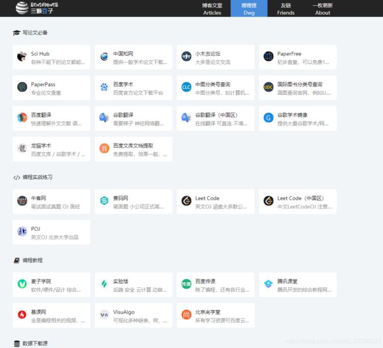
Task: Click the Sci Hub raven icon
Action: pyautogui.click(x=22, y=57)
